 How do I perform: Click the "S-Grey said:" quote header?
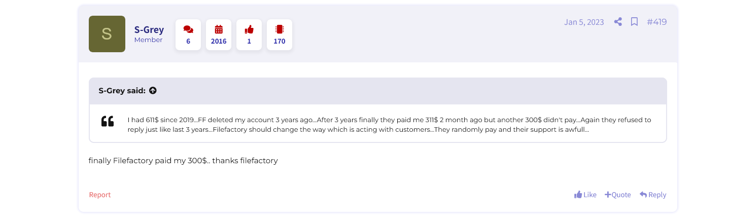[122, 91]
